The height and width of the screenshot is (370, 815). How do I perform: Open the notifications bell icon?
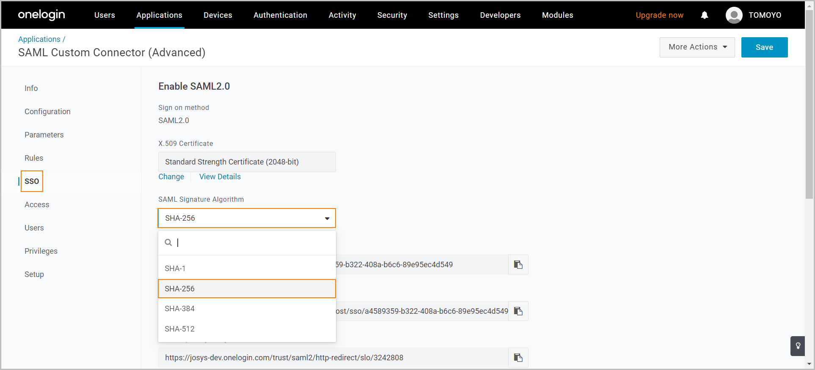tap(704, 15)
